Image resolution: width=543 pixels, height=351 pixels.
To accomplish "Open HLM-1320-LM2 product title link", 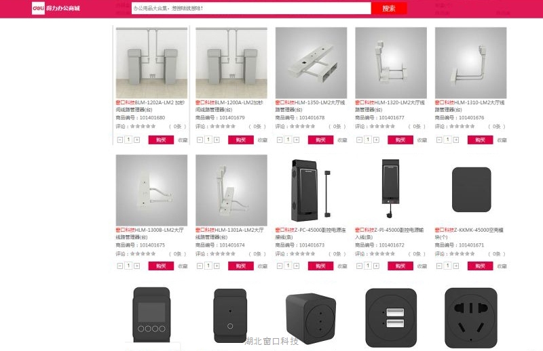I will coord(390,106).
